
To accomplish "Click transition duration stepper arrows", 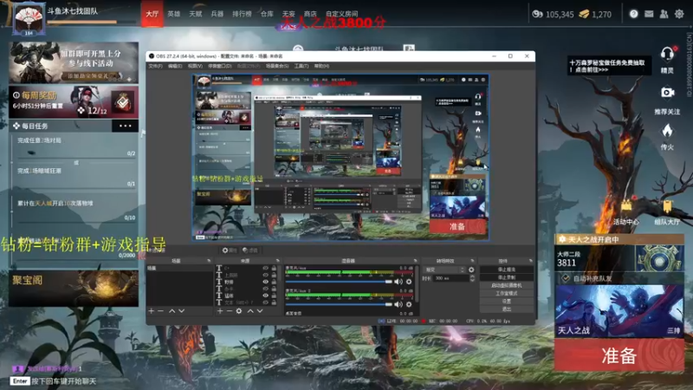I will click(x=472, y=278).
